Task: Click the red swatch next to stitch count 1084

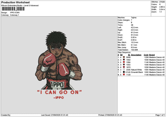Action: (124, 62)
